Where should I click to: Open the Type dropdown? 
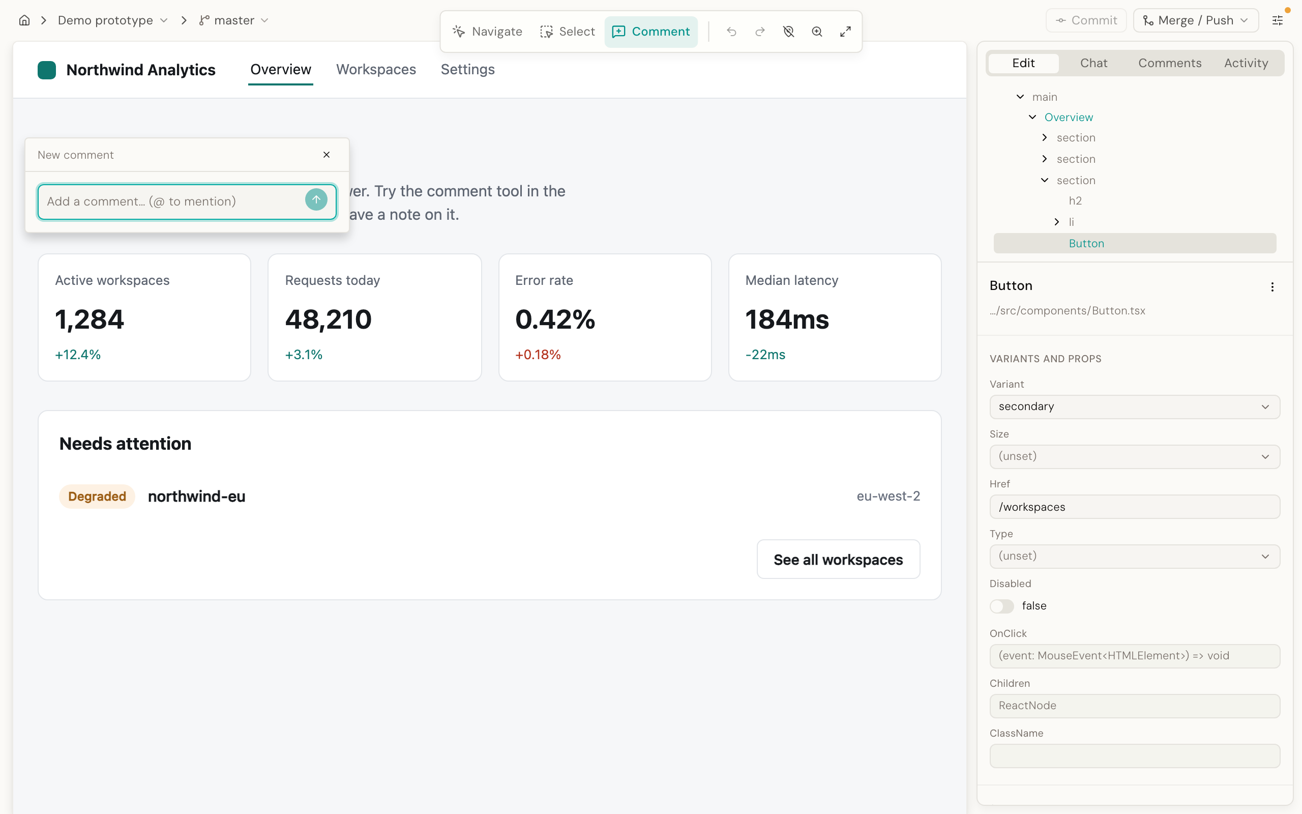point(1135,556)
